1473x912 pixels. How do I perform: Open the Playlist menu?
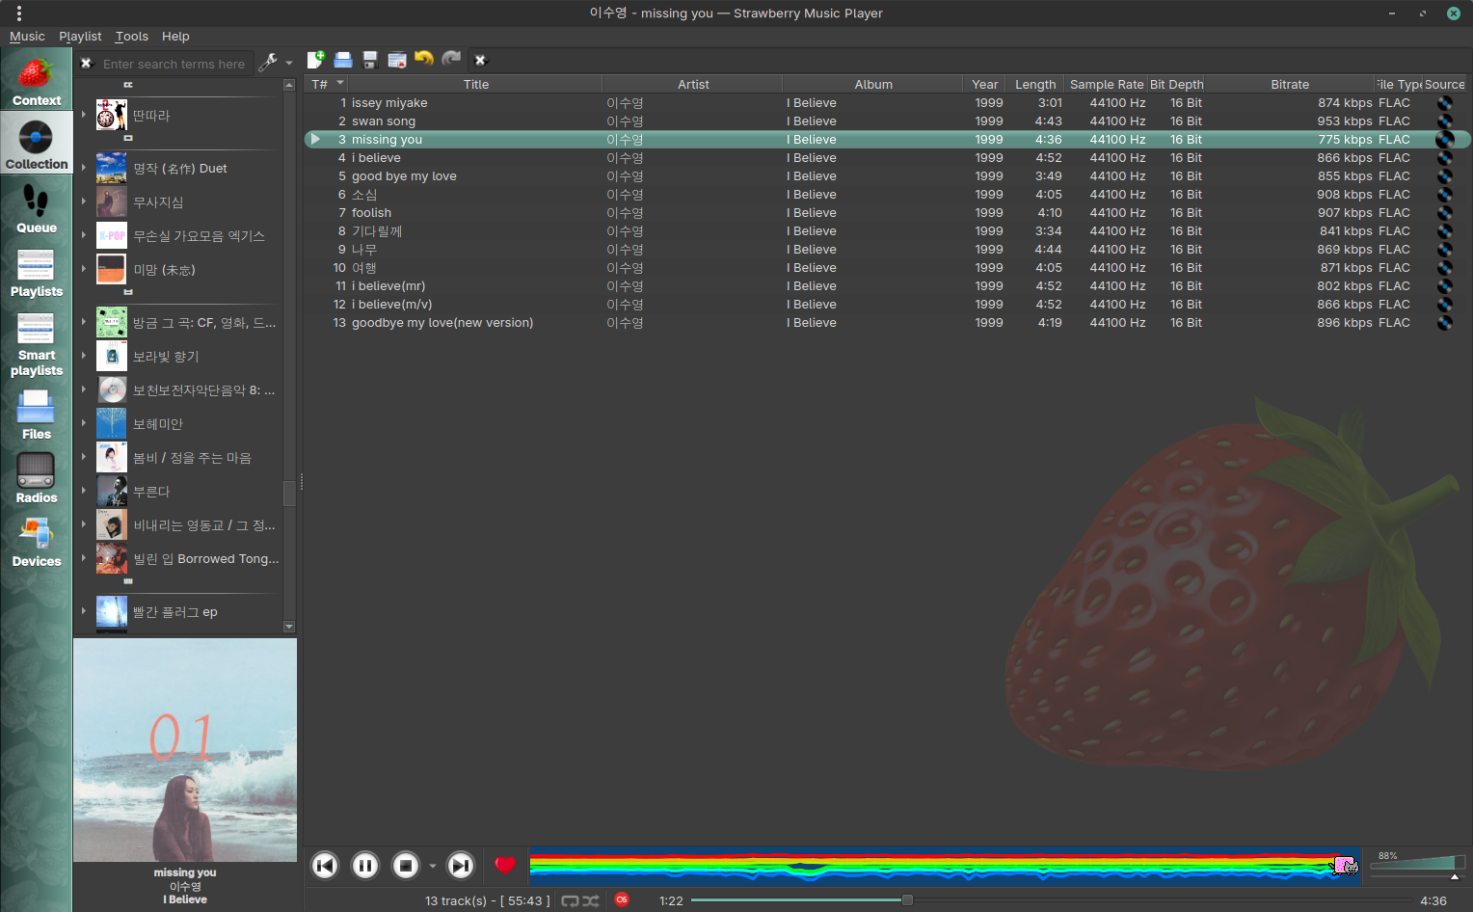pyautogui.click(x=80, y=37)
